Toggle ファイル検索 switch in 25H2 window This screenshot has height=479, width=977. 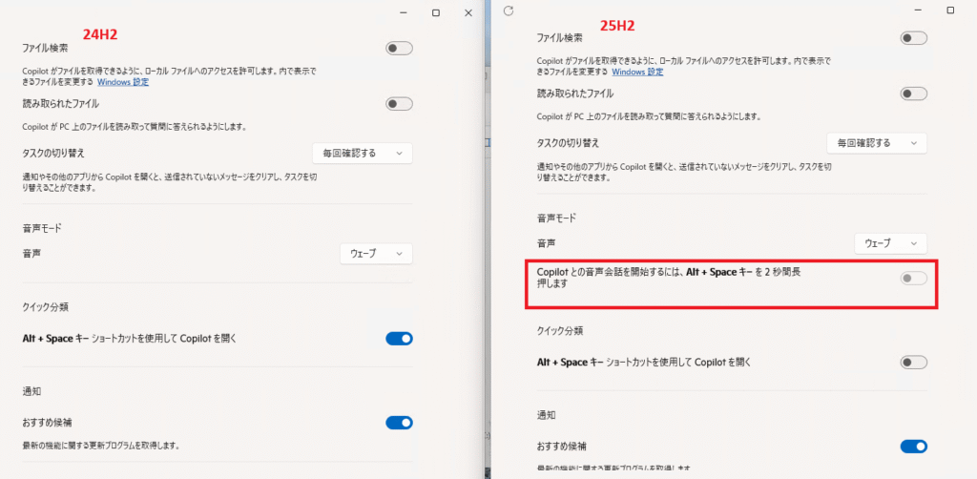point(913,38)
